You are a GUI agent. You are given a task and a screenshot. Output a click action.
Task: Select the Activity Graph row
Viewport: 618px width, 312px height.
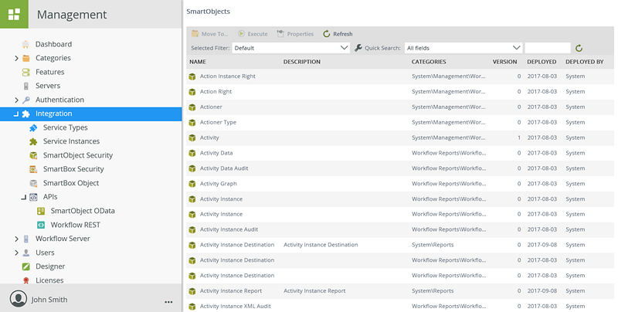pos(219,184)
